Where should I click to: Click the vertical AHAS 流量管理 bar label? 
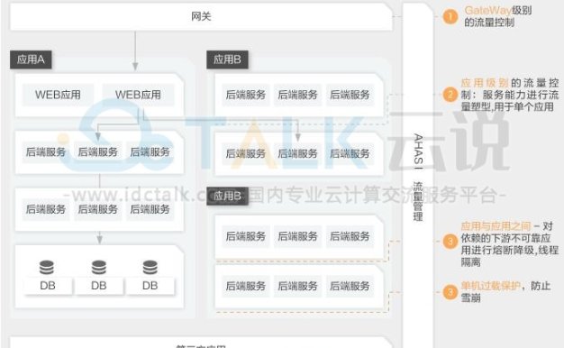418,177
